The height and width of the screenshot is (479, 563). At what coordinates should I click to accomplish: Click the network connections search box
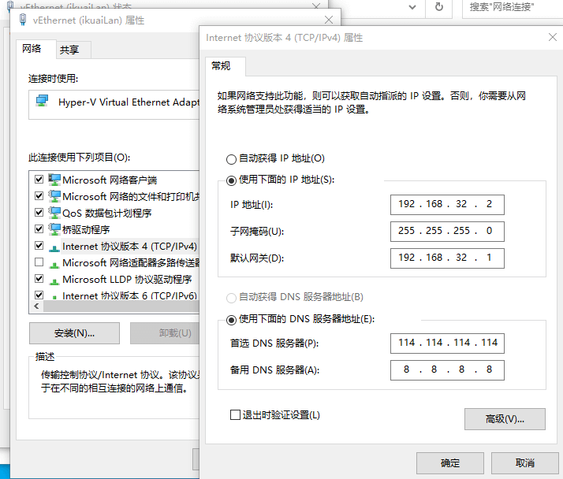coord(513,7)
